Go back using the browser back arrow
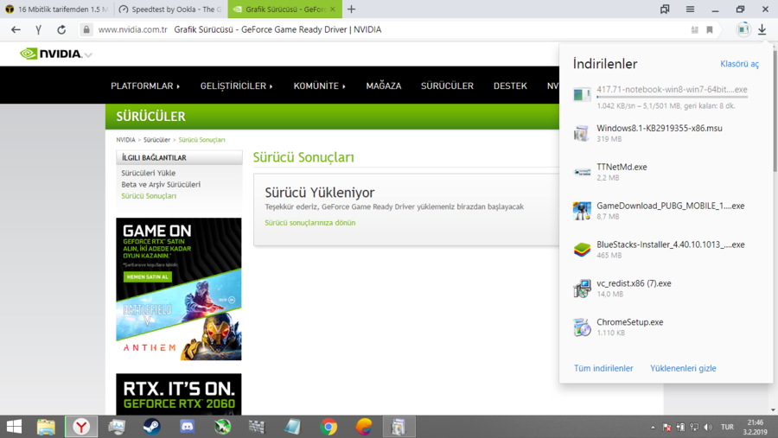This screenshot has width=778, height=438. click(x=16, y=29)
